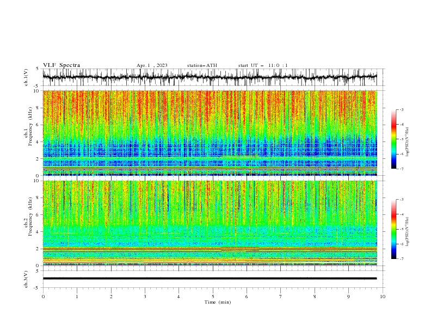Screen dimensions: 431x333
Task: Click the ch.2 frequency tick label '4'
Action: coord(38,232)
